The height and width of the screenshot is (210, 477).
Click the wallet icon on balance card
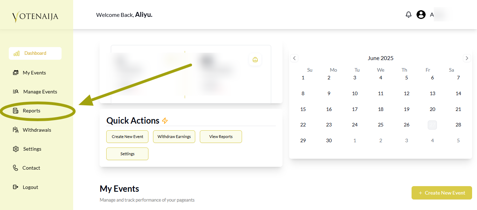255,60
